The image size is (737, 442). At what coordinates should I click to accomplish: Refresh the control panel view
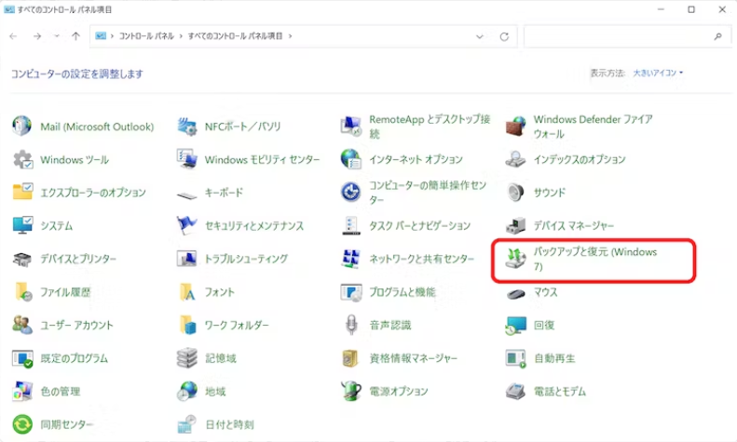click(504, 36)
